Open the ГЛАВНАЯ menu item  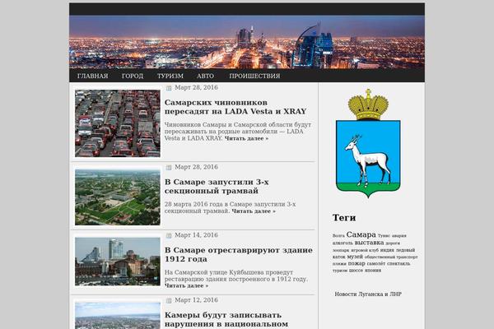point(92,76)
